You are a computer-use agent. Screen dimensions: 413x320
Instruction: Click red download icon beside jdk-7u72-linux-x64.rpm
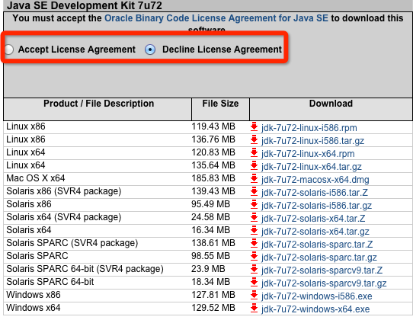254,152
